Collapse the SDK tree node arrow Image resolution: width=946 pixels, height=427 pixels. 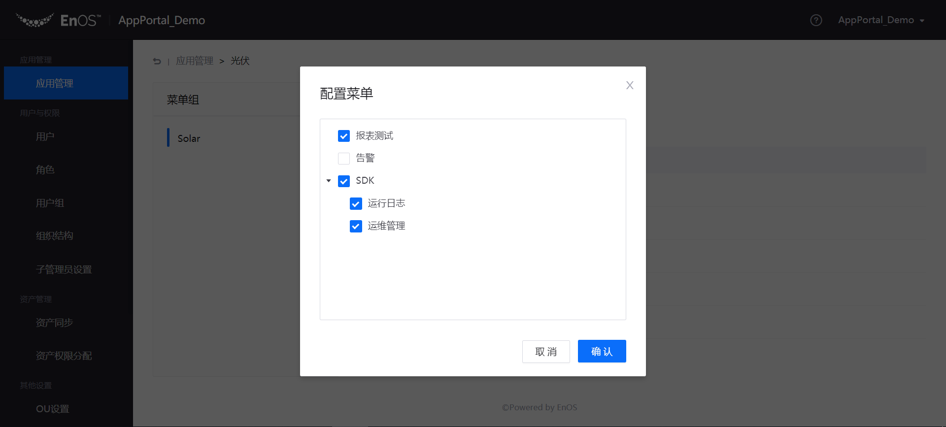point(329,181)
